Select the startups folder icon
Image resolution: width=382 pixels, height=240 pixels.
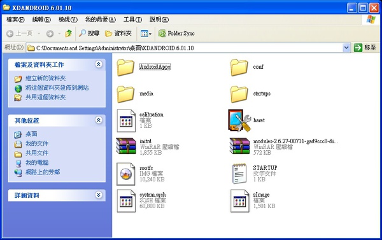tap(239, 94)
